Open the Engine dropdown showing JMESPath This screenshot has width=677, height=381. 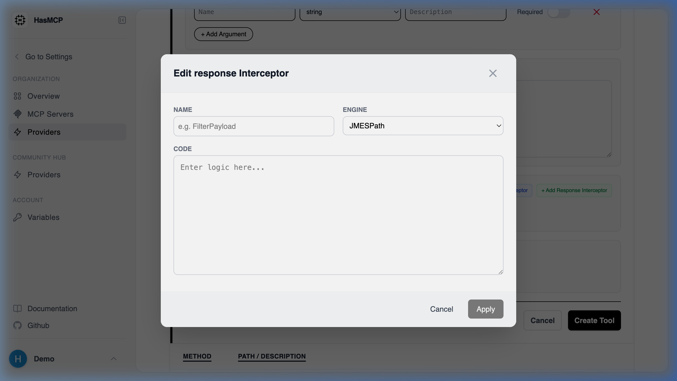point(423,126)
